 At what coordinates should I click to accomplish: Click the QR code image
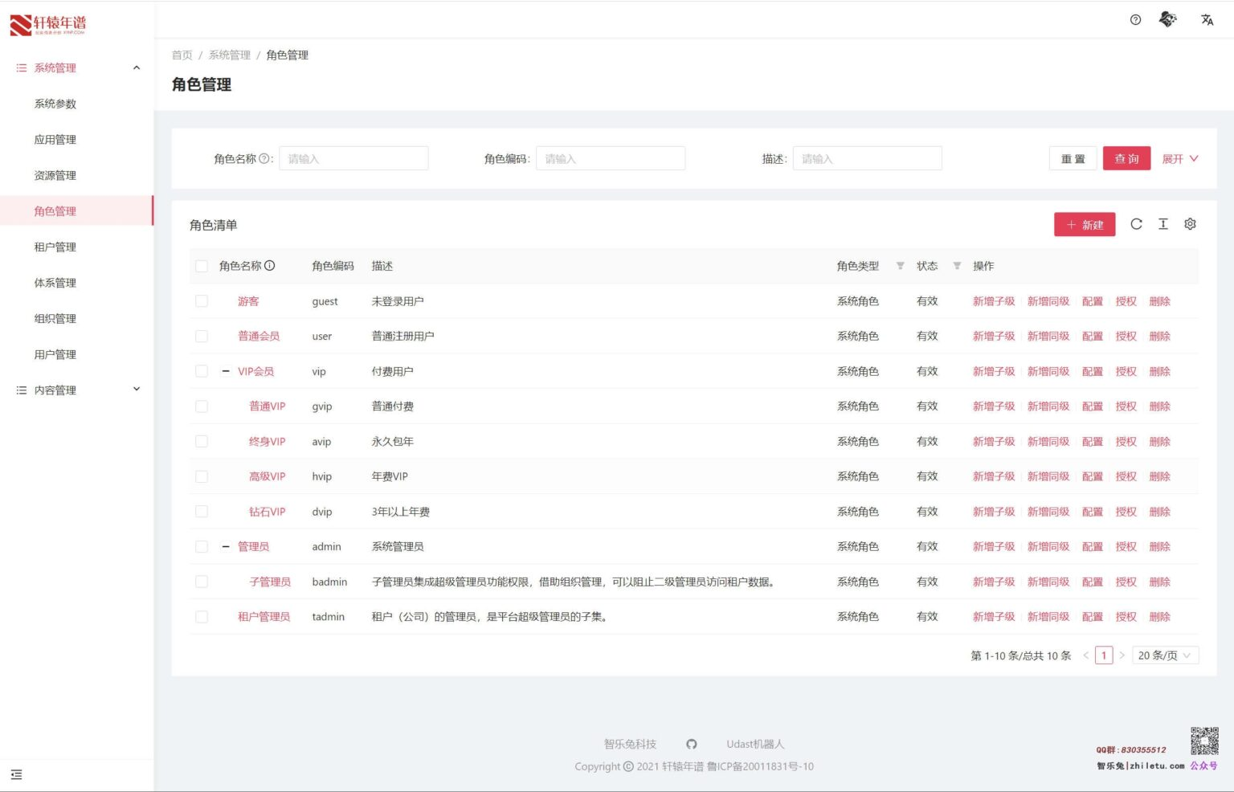point(1204,741)
